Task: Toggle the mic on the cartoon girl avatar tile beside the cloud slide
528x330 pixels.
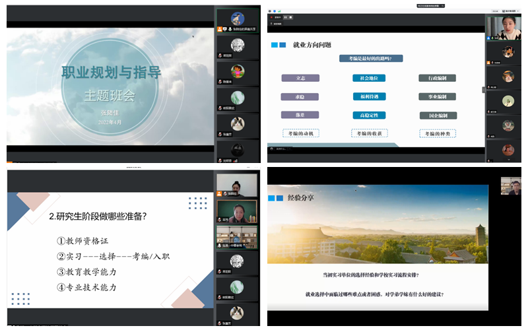Action: tap(220, 81)
